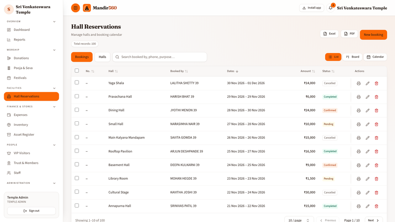Image resolution: width=395 pixels, height=222 pixels.
Task: Switch to the Halls tab
Action: (x=102, y=57)
